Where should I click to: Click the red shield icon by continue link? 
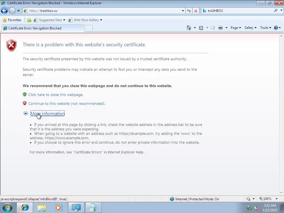pos(25,103)
